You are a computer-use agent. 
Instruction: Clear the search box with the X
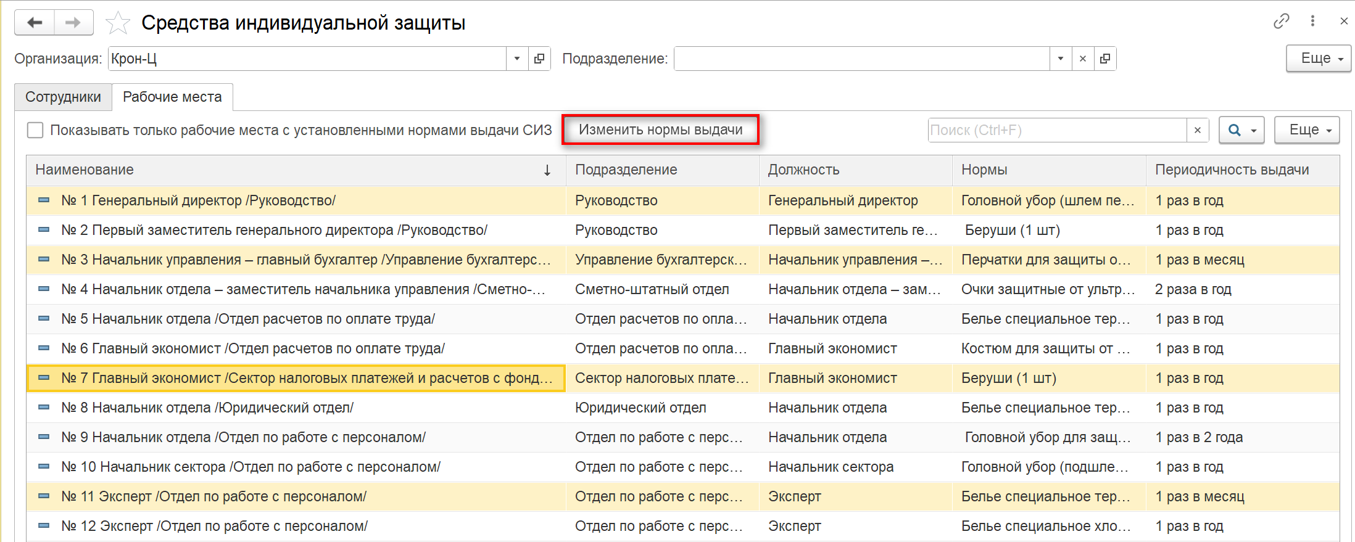(1198, 130)
